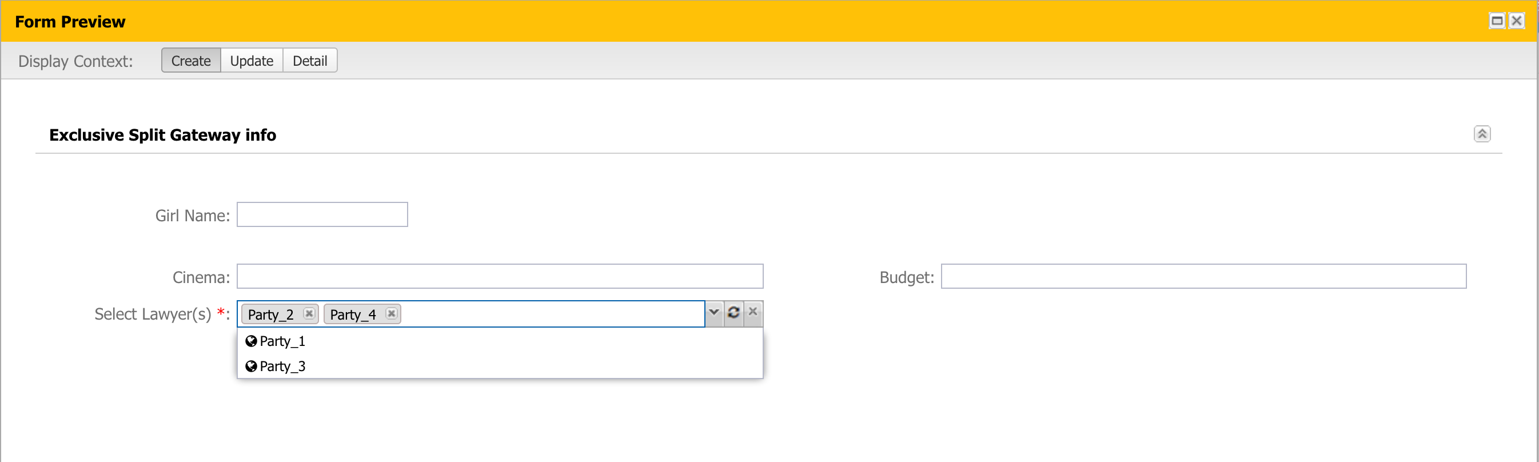Switch display context to Update
Screen dimensions: 1539x462
click(x=252, y=61)
